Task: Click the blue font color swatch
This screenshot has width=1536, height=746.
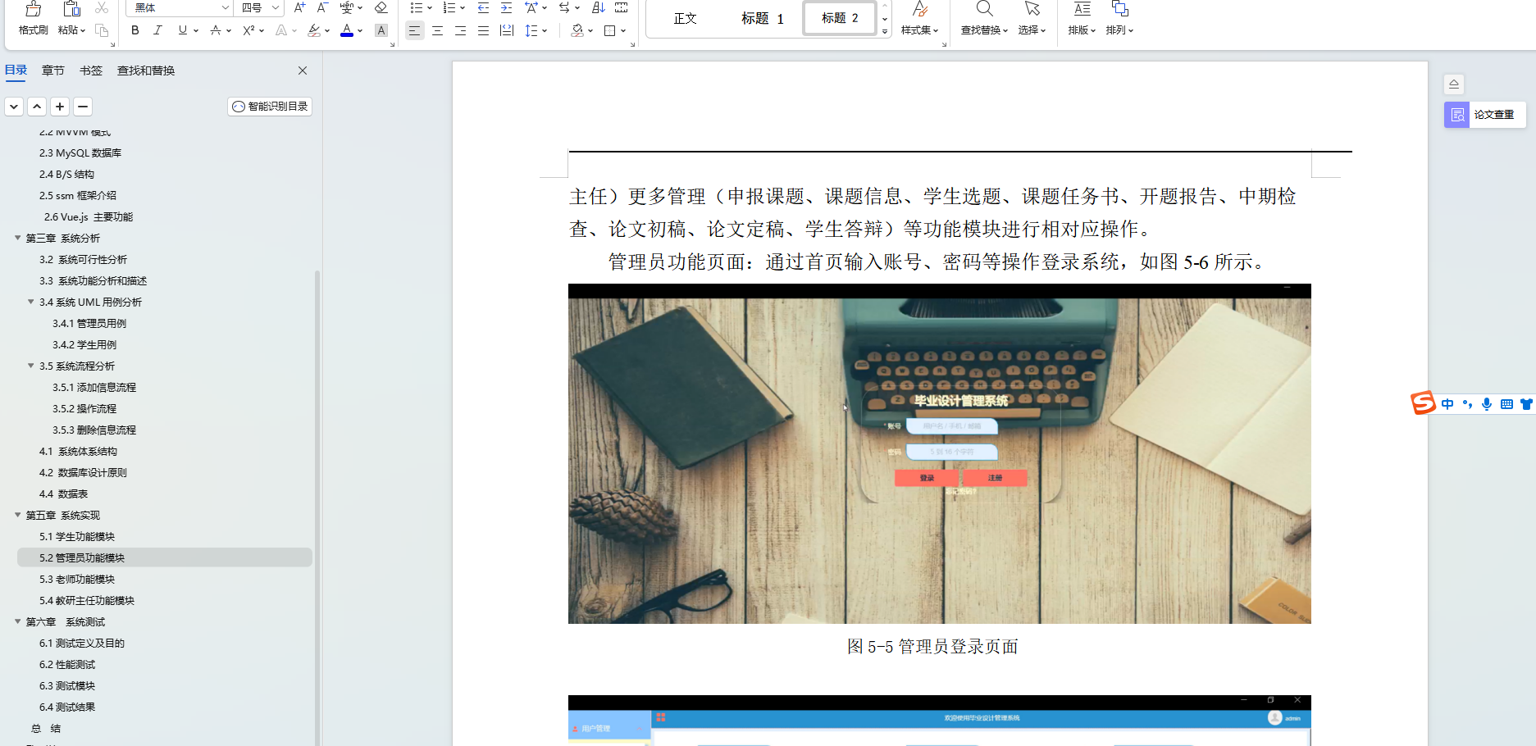Action: point(347,30)
